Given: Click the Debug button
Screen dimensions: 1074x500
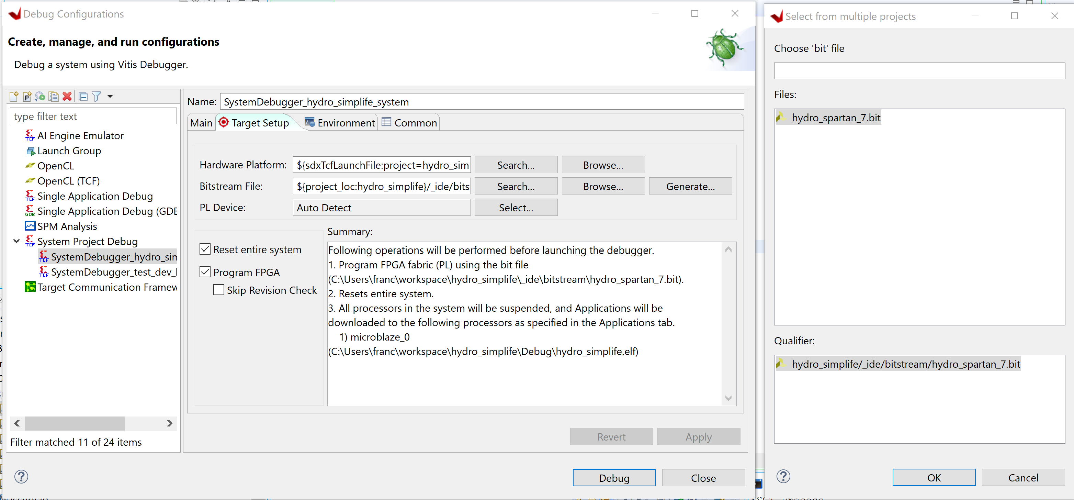Looking at the screenshot, I should pyautogui.click(x=614, y=477).
